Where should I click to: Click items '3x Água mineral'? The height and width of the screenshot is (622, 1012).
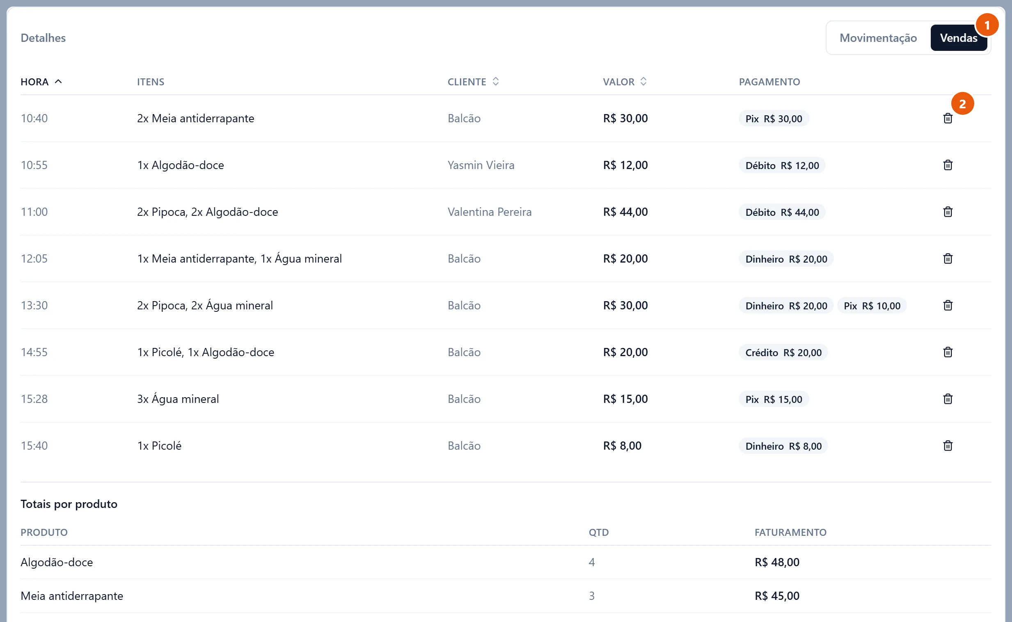tap(178, 399)
